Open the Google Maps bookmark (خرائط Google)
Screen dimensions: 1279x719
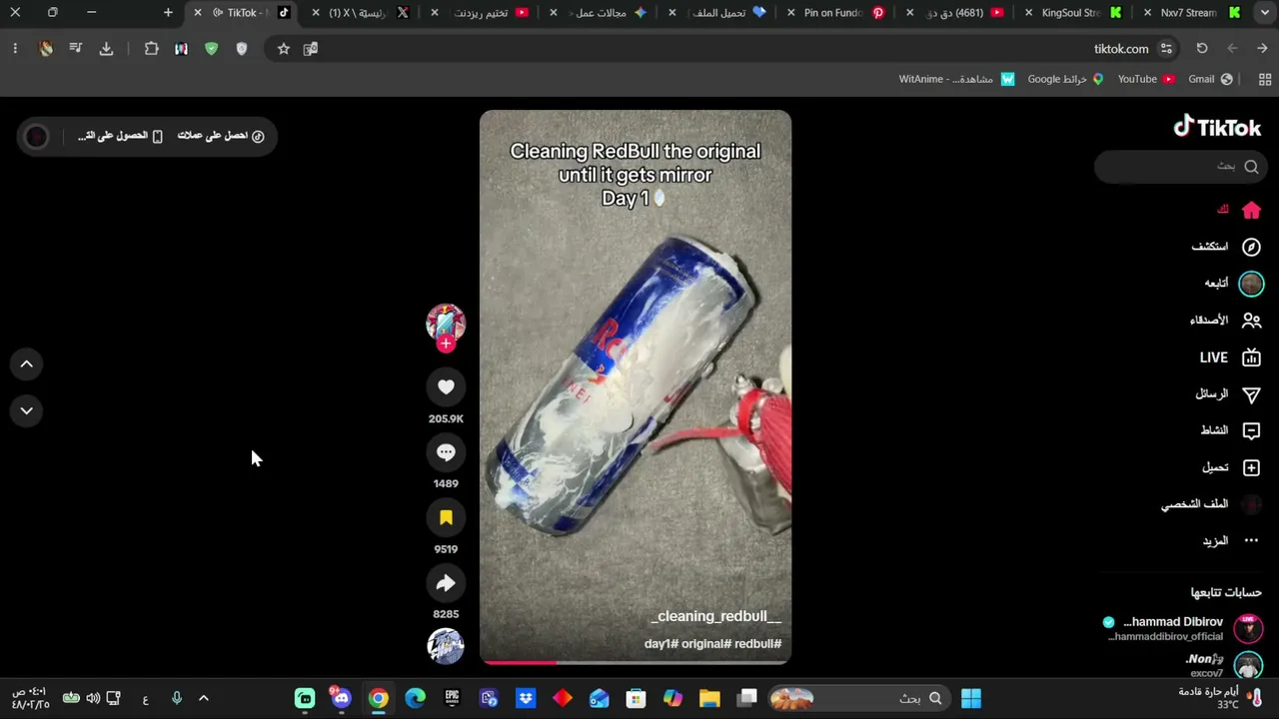(1065, 79)
